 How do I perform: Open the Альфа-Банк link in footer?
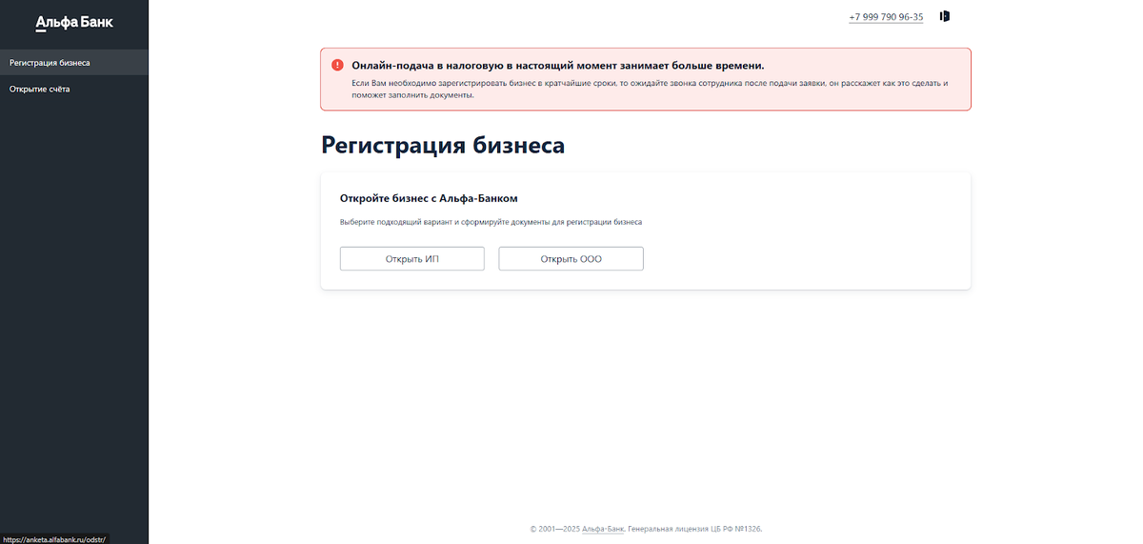point(604,529)
